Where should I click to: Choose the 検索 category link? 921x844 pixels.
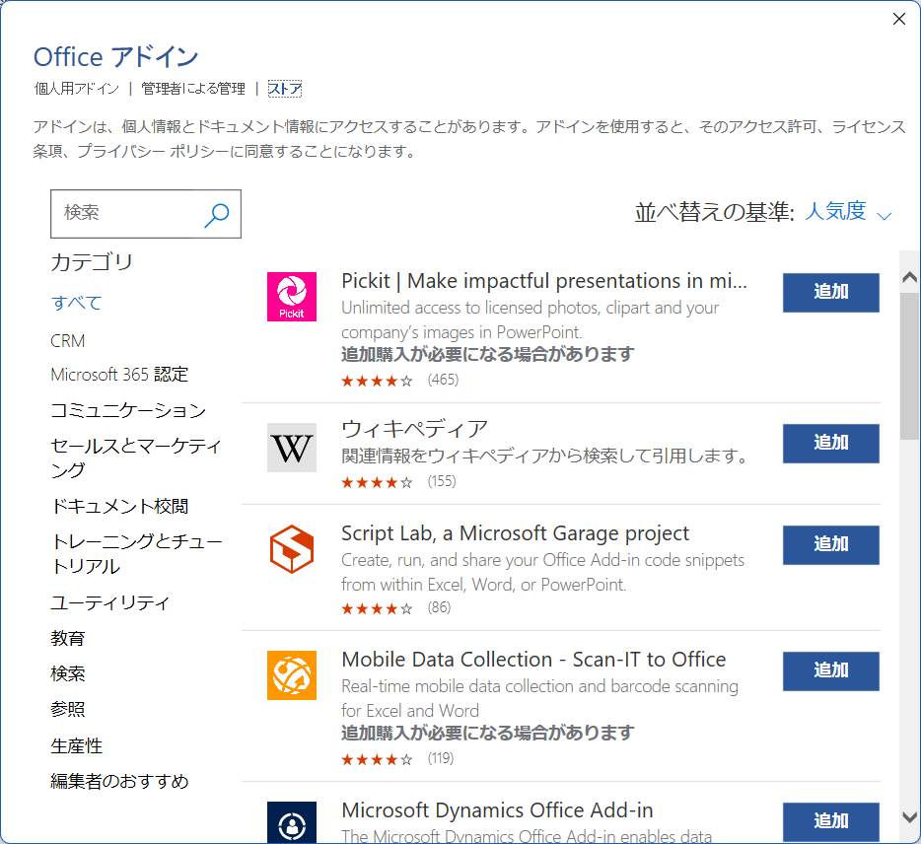(x=68, y=673)
